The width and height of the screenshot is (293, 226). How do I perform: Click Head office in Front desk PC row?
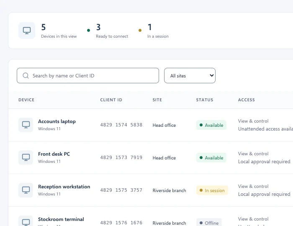(x=164, y=158)
